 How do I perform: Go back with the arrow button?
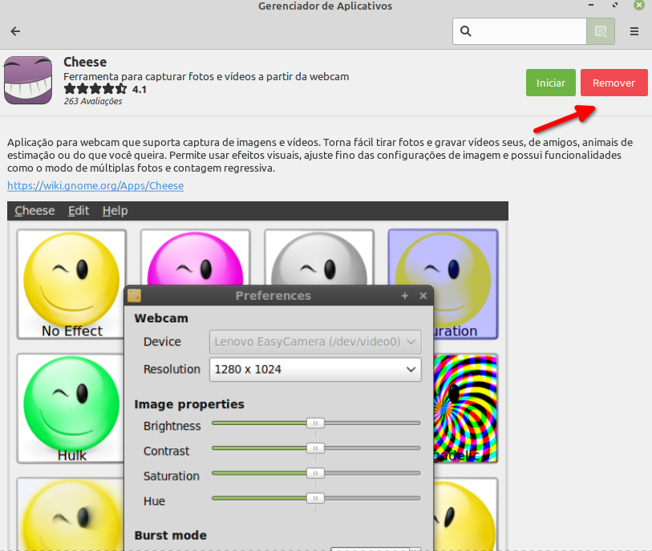[15, 31]
